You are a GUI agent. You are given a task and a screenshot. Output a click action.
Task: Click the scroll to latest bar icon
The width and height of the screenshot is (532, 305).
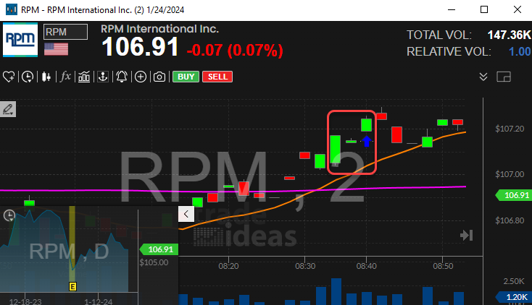(x=466, y=236)
